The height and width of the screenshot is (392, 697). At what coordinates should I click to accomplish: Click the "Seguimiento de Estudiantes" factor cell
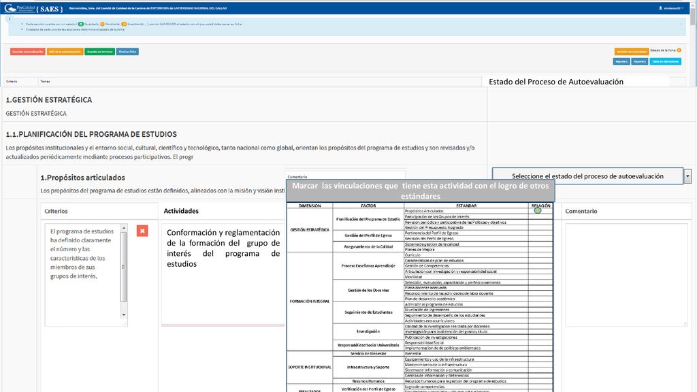(368, 312)
